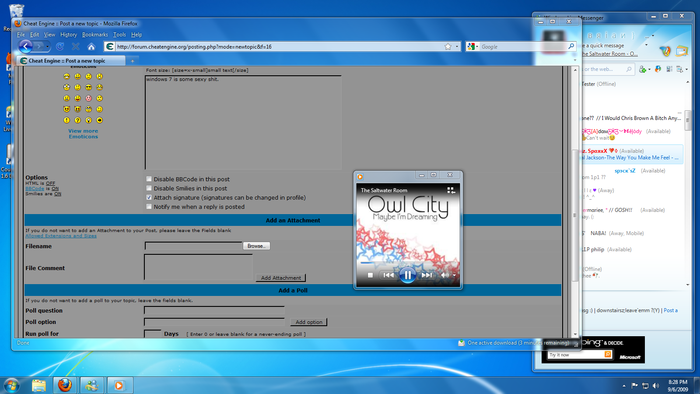700x394 pixels.
Task: Click into the Poll question field
Action: click(x=214, y=310)
